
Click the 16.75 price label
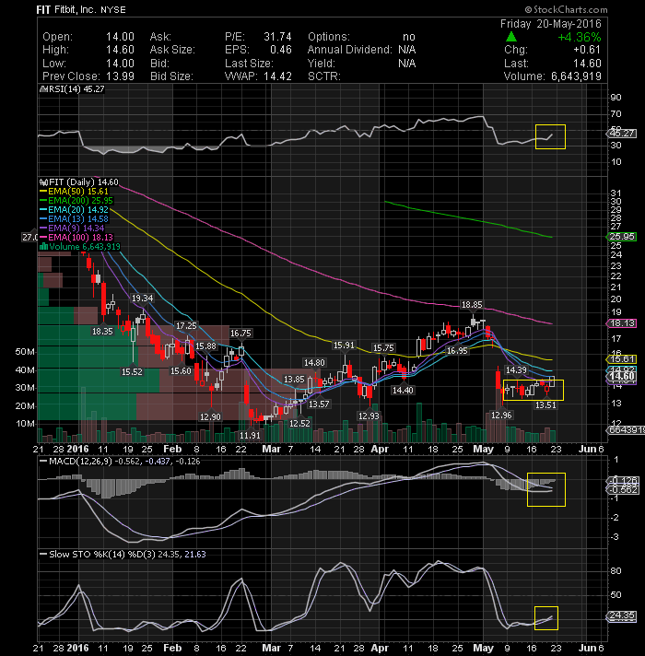pyautogui.click(x=240, y=333)
